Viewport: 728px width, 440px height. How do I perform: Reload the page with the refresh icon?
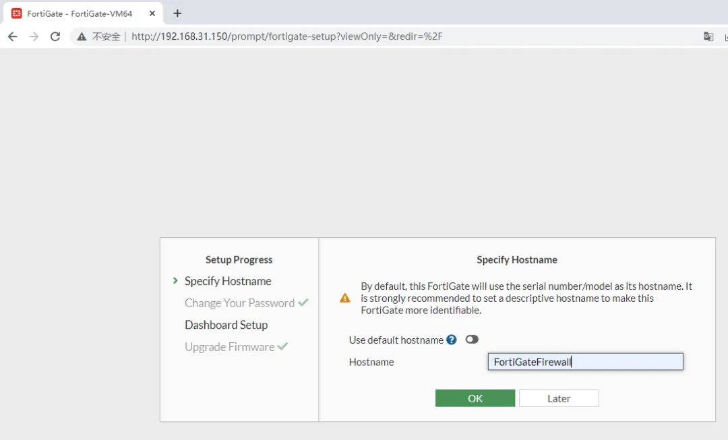pyautogui.click(x=55, y=36)
